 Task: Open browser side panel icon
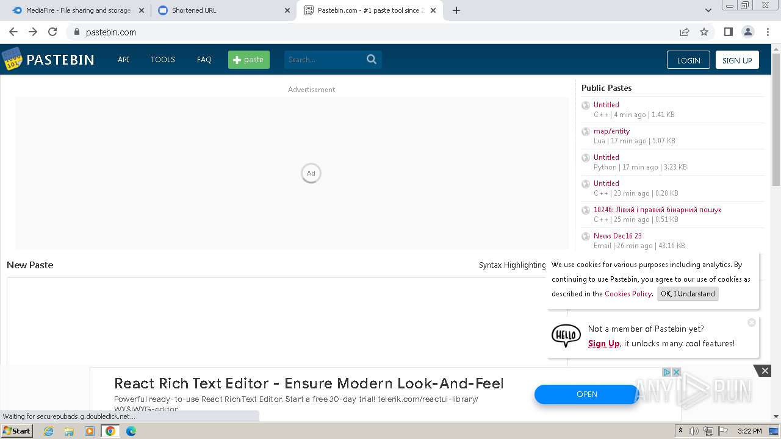[728, 32]
